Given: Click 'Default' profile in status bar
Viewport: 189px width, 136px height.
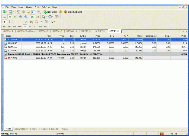Looking at the screenshot, I should pyautogui.click(x=60, y=134).
